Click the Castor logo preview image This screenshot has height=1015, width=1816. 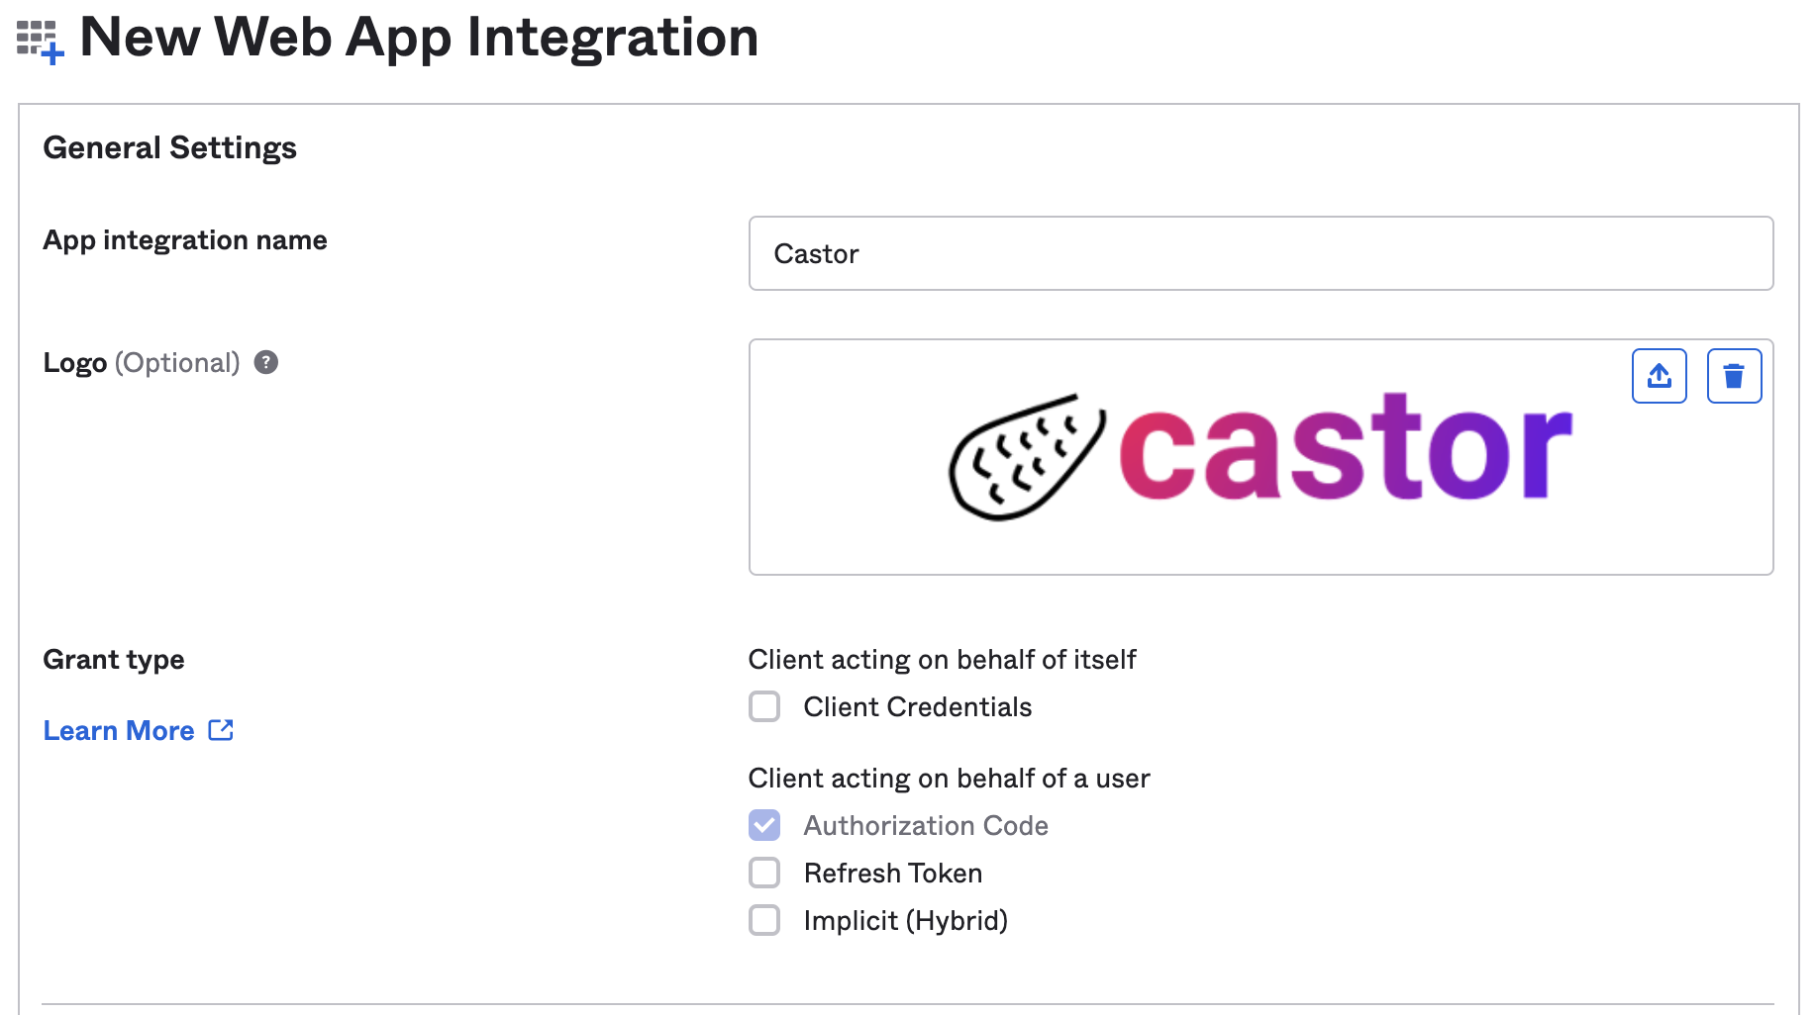[x=1260, y=456]
